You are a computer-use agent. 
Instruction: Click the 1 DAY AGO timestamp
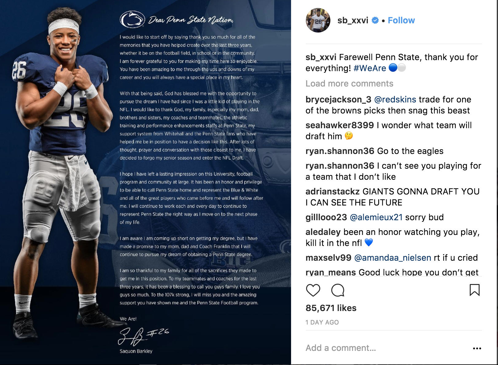(322, 322)
